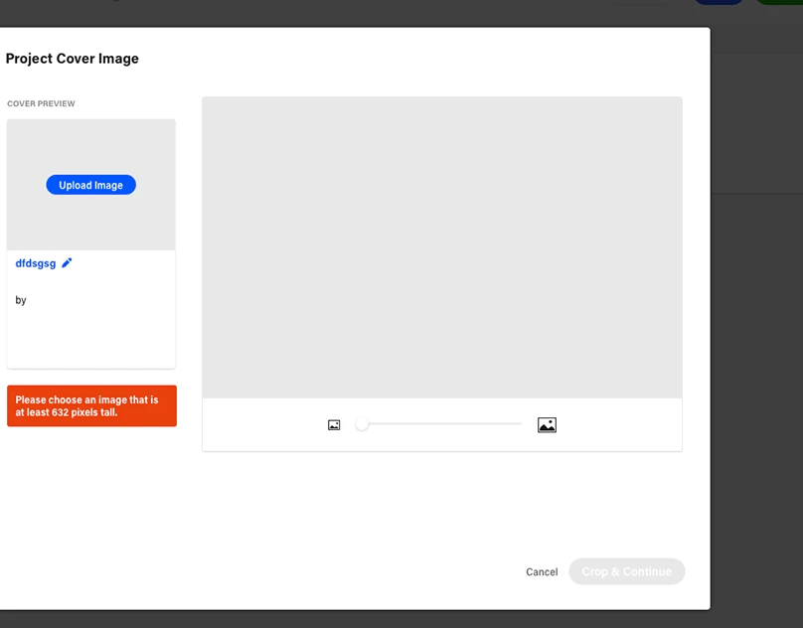The image size is (803, 628).
Task: Click the pencil edit icon beside dfdsgsg
Action: pyautogui.click(x=67, y=263)
